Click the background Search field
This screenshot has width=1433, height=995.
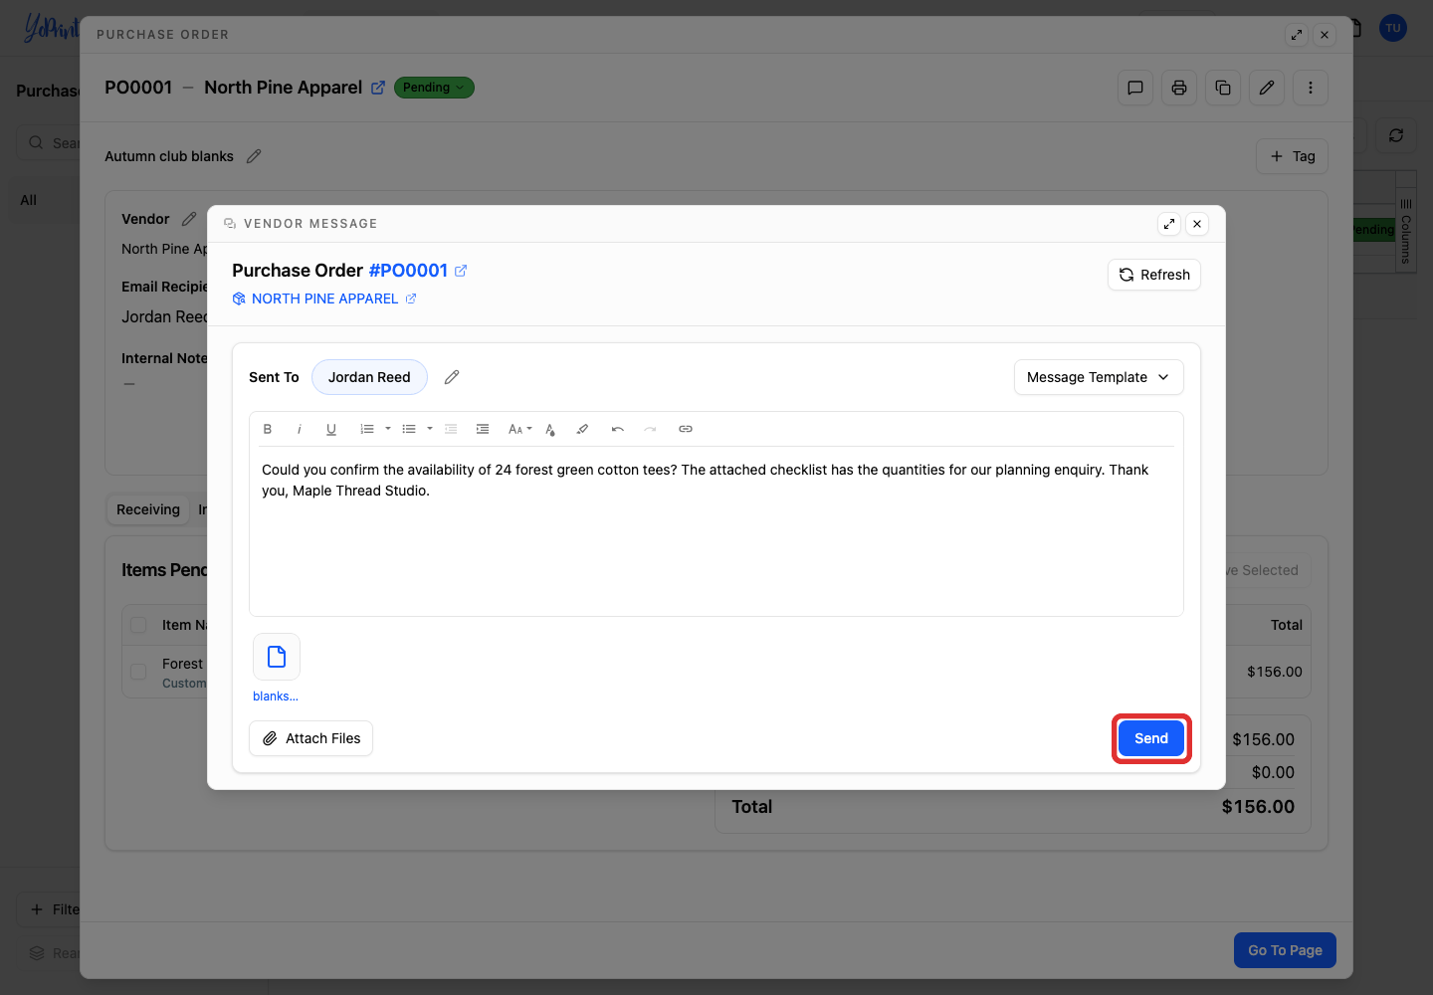tap(49, 142)
